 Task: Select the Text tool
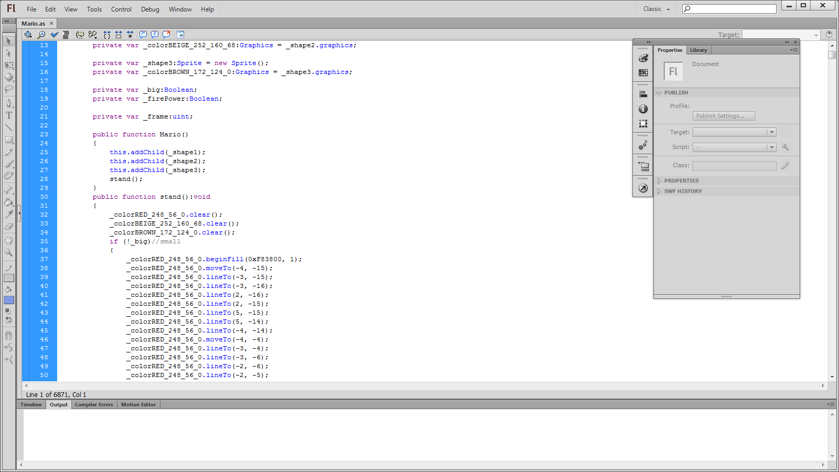tap(8, 115)
